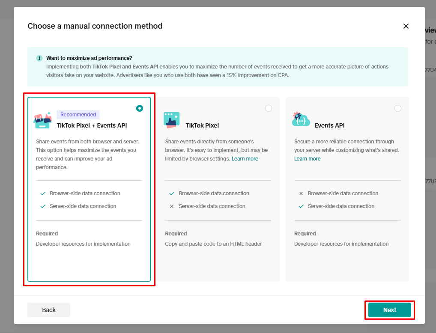Image resolution: width=436 pixels, height=333 pixels.
Task: Select the TikTok Pixel + Events API radio button
Action: (140, 108)
